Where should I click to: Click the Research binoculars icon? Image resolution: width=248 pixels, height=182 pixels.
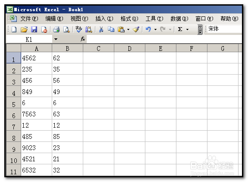click(89, 29)
